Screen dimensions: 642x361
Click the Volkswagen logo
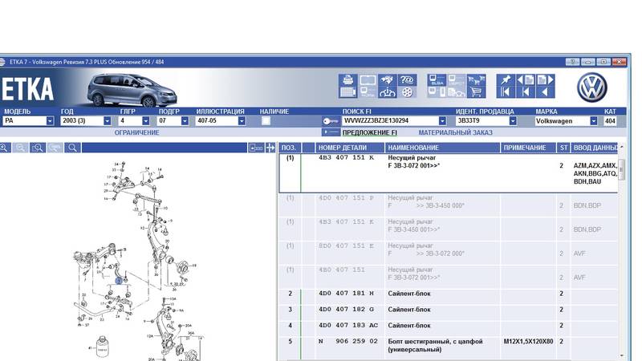pyautogui.click(x=591, y=87)
